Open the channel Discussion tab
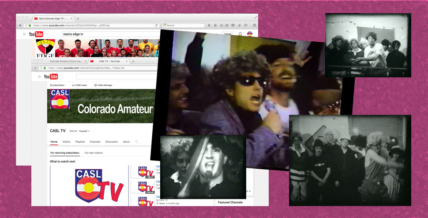The width and height of the screenshot is (428, 218). tap(112, 142)
